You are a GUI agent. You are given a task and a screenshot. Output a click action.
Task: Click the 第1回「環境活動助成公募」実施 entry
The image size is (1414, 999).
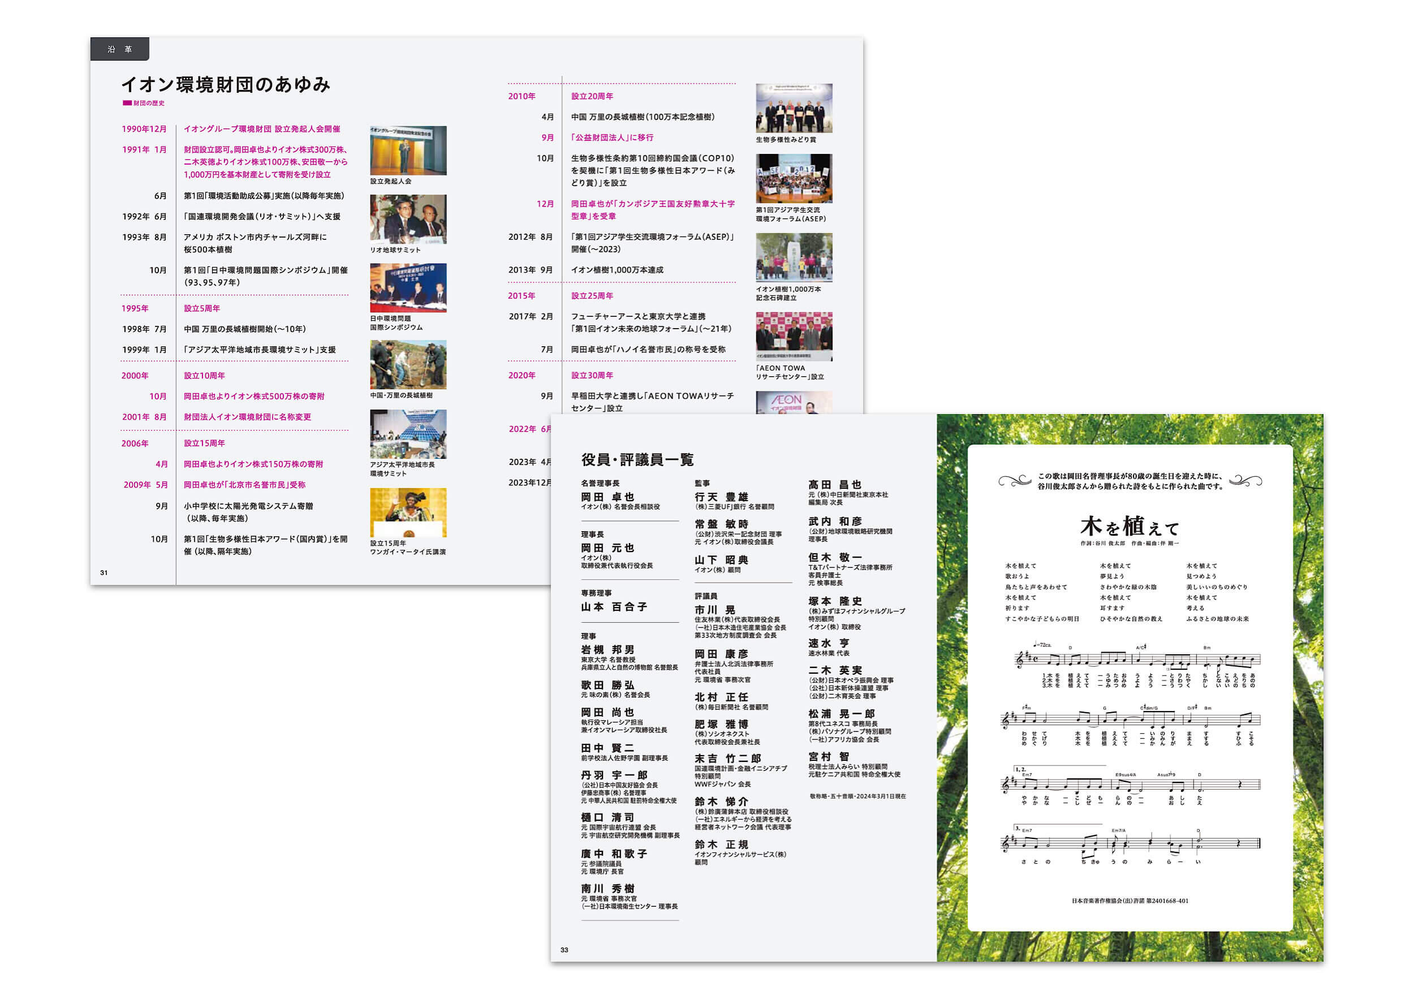pos(264,196)
